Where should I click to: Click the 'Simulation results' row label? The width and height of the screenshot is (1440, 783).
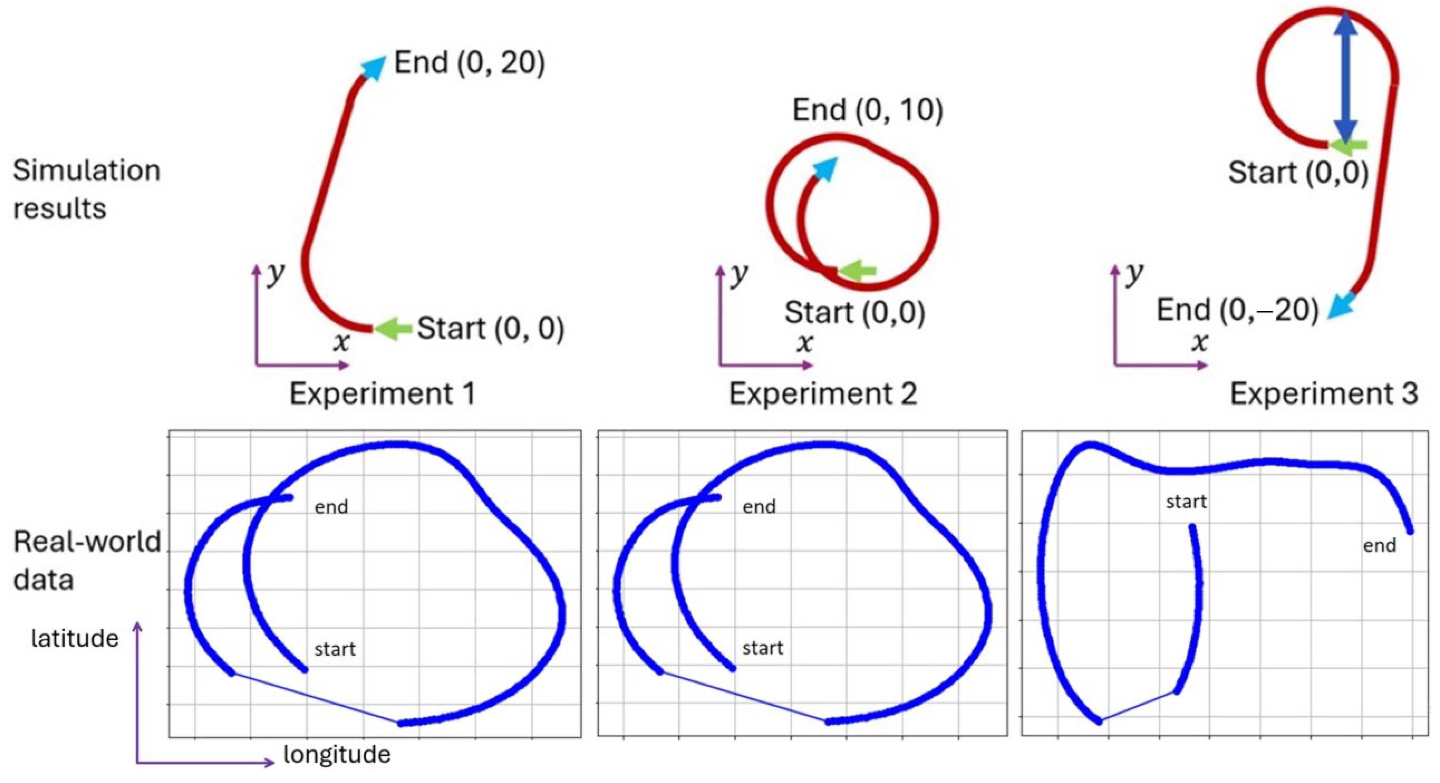point(87,189)
